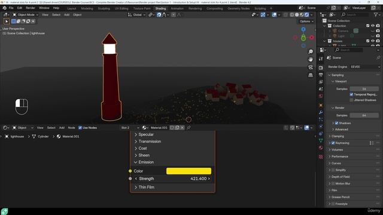Image resolution: width=383 pixels, height=215 pixels.
Task: Enable the Jittered Shadows checkbox
Action: 351,100
